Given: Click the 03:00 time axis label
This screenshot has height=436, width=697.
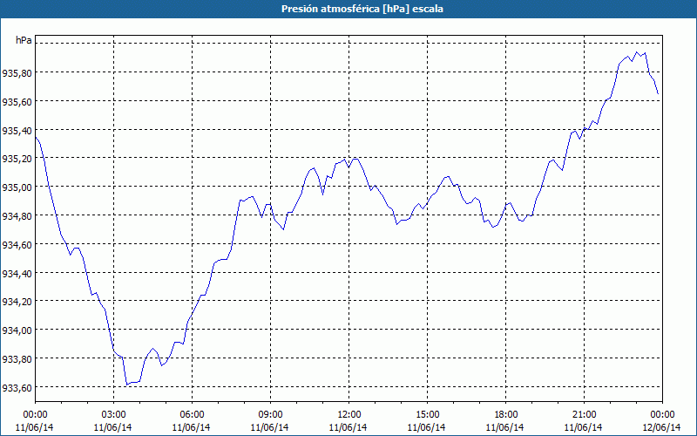Looking at the screenshot, I should point(113,415).
